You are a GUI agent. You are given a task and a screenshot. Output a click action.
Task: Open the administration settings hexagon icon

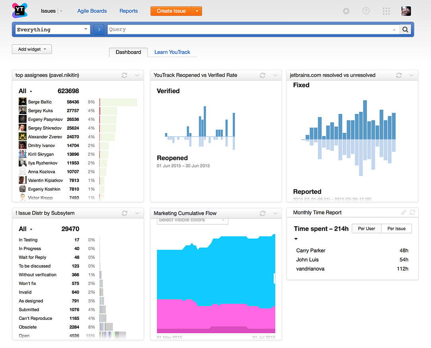click(x=346, y=11)
